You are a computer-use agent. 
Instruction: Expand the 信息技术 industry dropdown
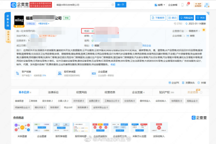(194, 31)
